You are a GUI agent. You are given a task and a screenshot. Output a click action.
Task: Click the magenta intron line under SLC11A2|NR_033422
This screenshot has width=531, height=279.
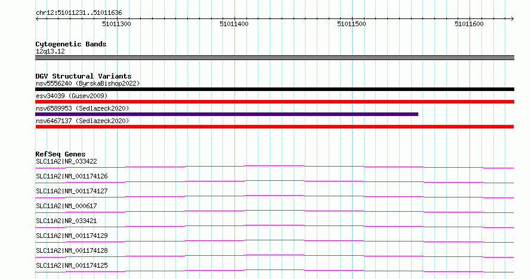click(x=274, y=166)
